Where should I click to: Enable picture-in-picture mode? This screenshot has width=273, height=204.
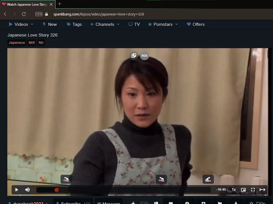243,190
